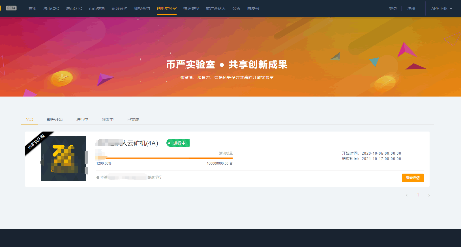Click the info icon beside activity note
The height and width of the screenshot is (247, 461).
pos(98,178)
